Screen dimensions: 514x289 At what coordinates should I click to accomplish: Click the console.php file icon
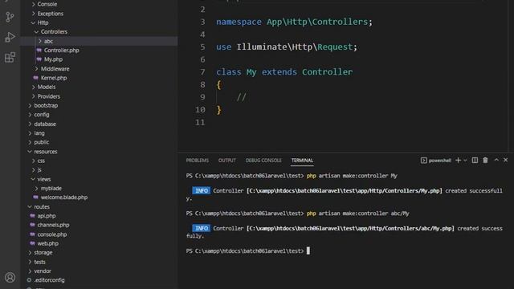[x=32, y=234]
